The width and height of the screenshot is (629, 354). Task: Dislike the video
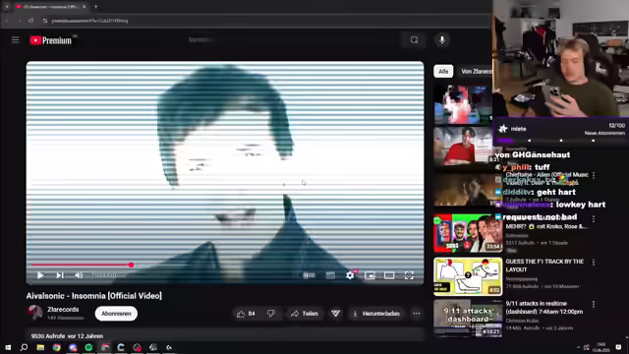click(271, 314)
